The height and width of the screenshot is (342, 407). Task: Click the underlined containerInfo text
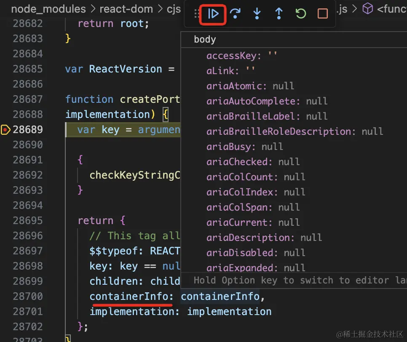click(x=131, y=296)
